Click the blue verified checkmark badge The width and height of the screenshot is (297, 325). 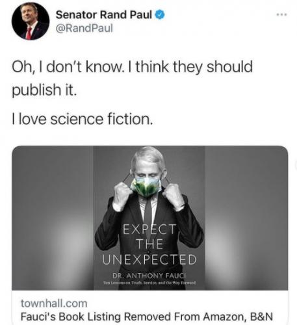click(x=160, y=15)
